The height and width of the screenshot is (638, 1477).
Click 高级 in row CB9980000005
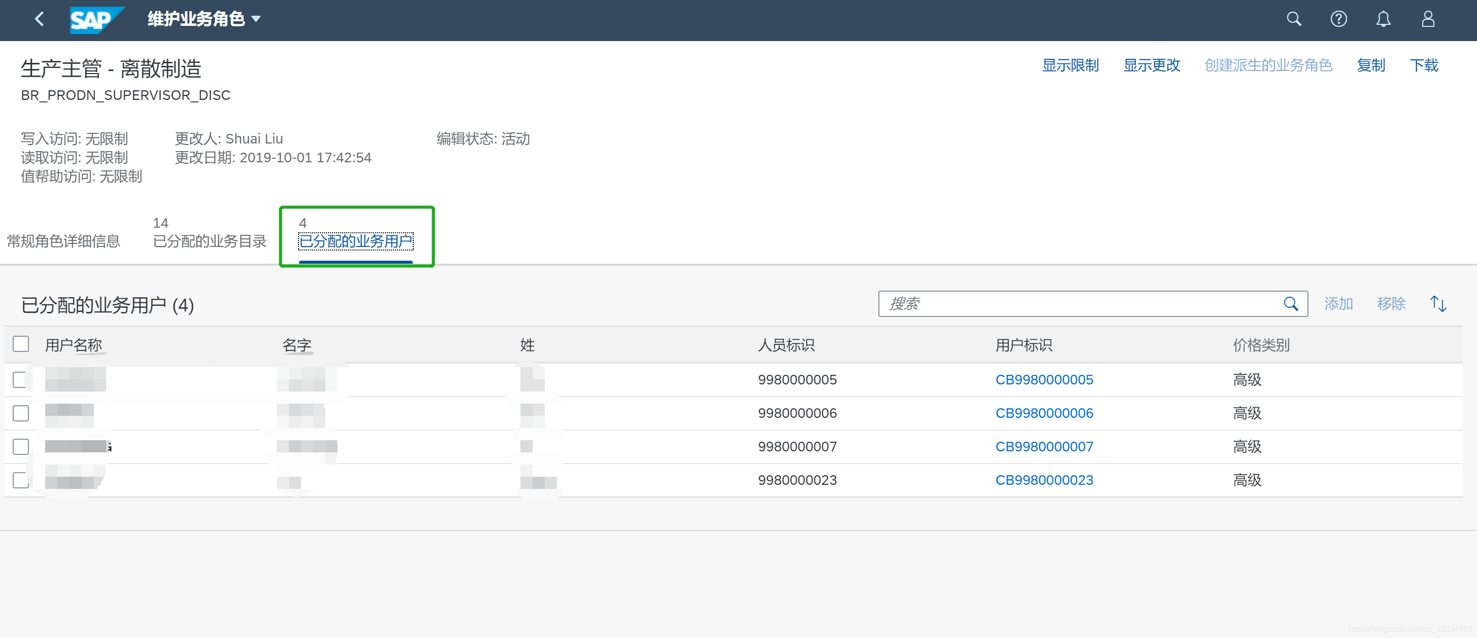click(1247, 380)
